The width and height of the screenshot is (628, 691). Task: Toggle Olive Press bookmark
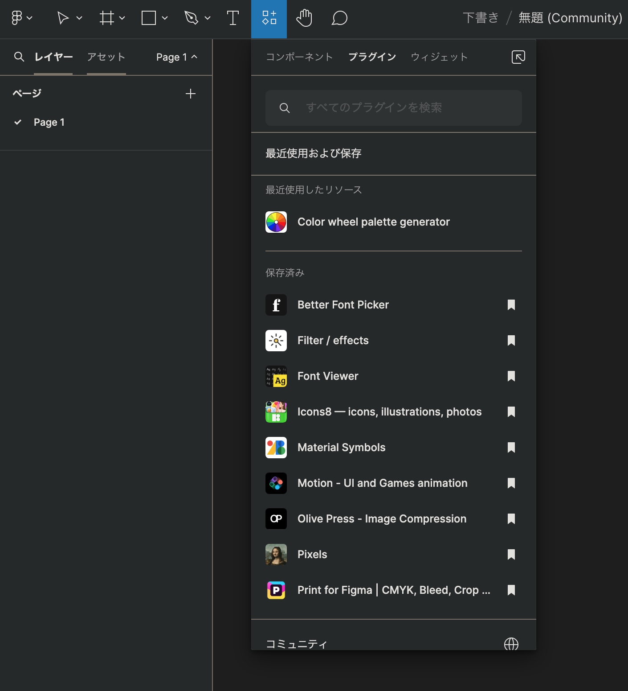click(x=511, y=519)
